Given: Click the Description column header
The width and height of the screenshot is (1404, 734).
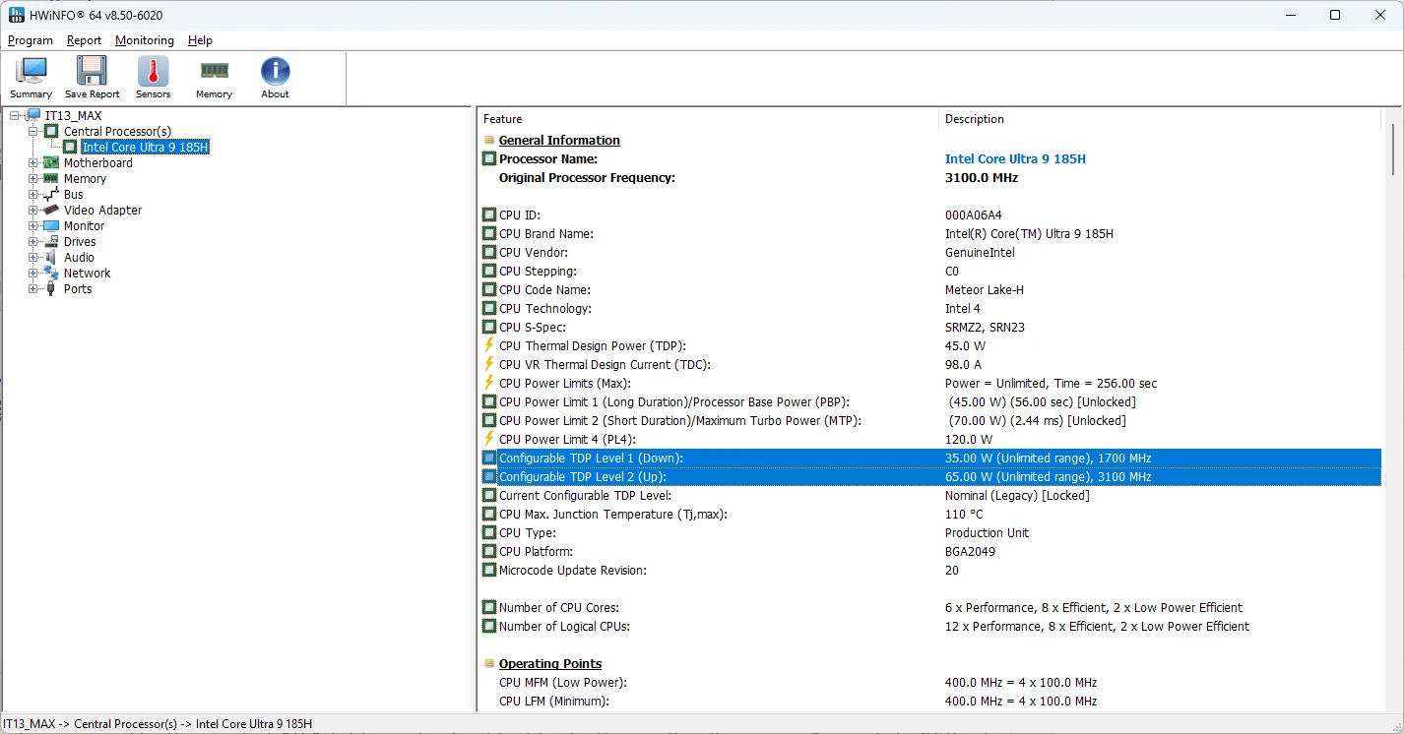Looking at the screenshot, I should [x=1160, y=119].
